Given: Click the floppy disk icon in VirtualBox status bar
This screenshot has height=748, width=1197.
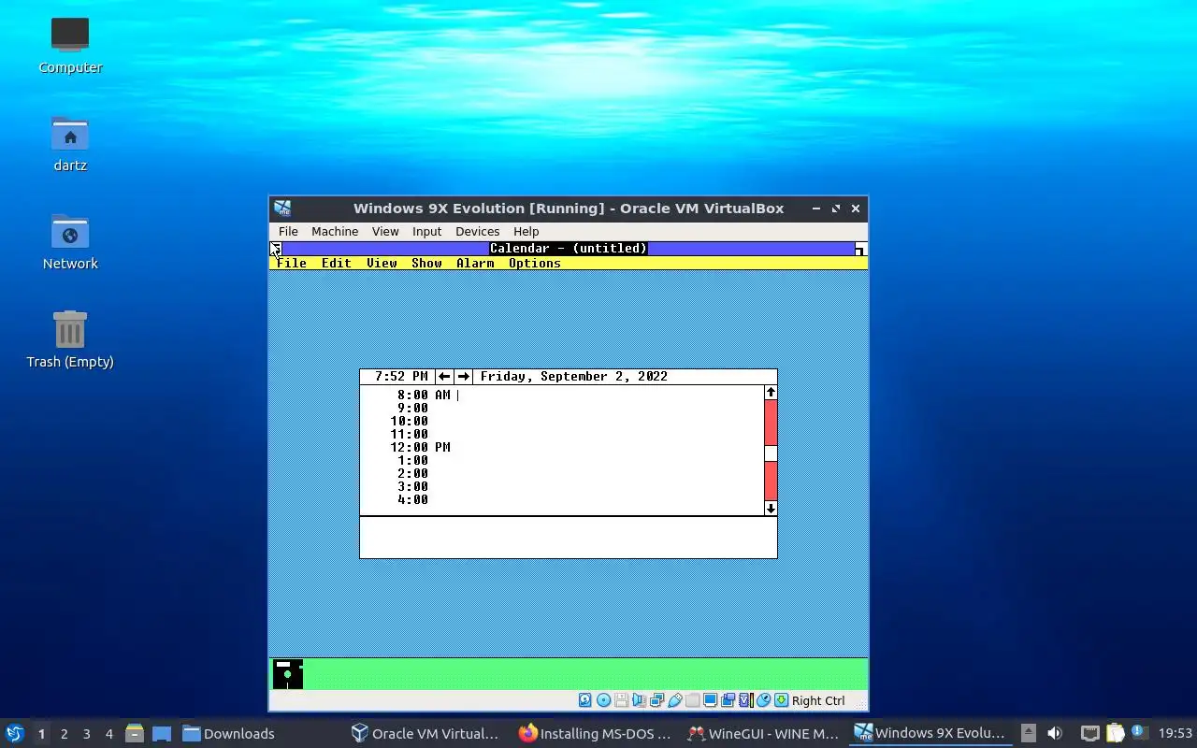Looking at the screenshot, I should 621,700.
